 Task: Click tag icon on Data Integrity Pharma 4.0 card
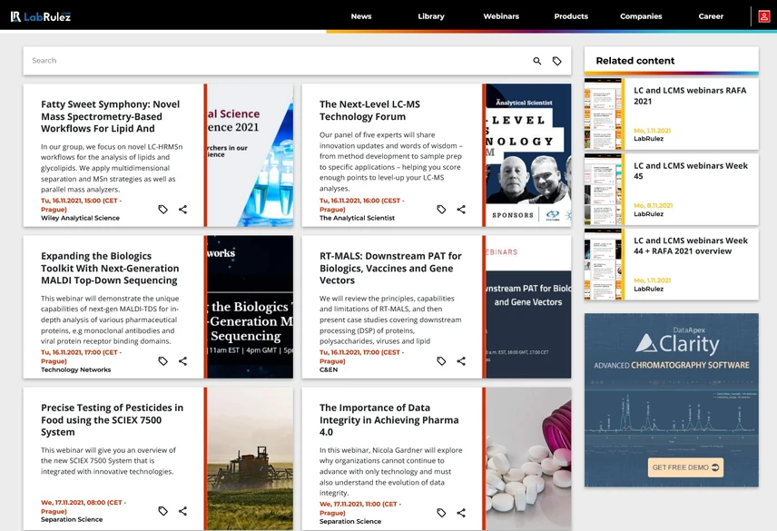coord(441,513)
